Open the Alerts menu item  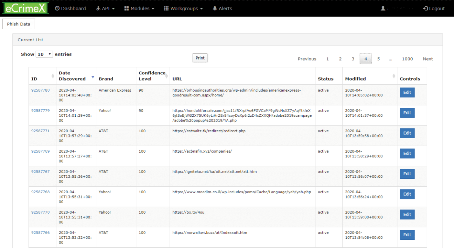pyautogui.click(x=222, y=8)
